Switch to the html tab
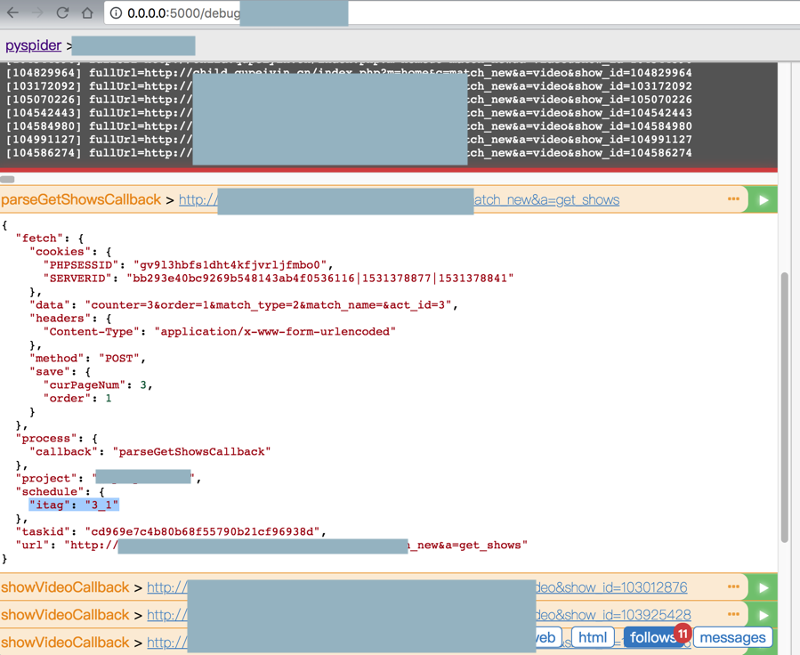 [593, 638]
